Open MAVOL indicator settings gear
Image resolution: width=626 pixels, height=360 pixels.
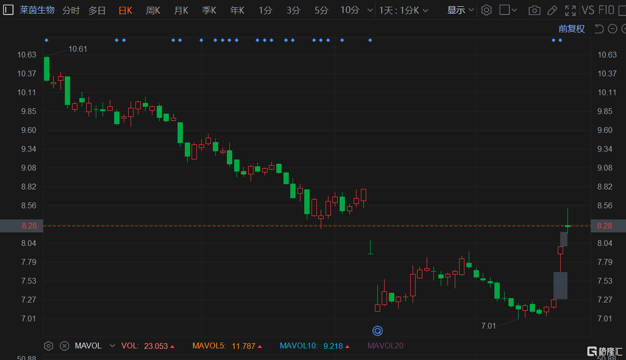(48, 346)
